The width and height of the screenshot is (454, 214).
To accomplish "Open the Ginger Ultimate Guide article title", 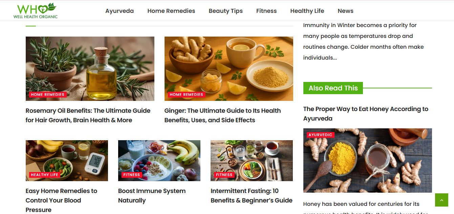I will 223,115.
